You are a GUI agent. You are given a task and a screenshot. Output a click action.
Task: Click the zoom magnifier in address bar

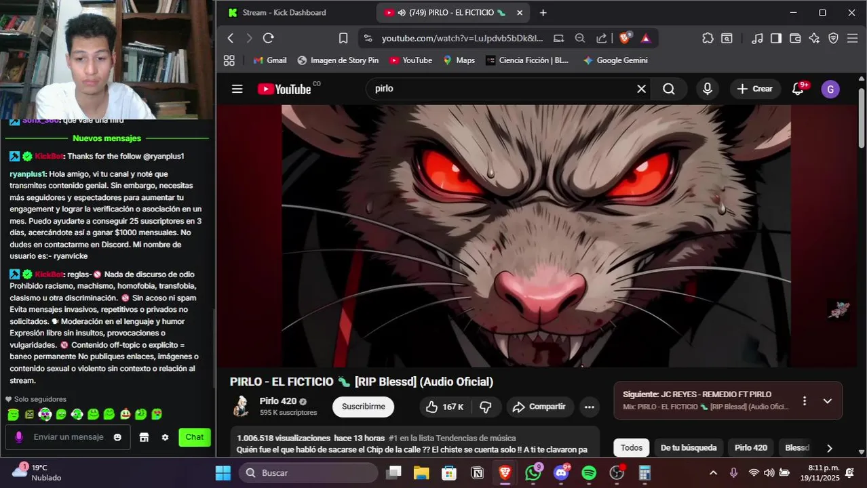tap(580, 39)
